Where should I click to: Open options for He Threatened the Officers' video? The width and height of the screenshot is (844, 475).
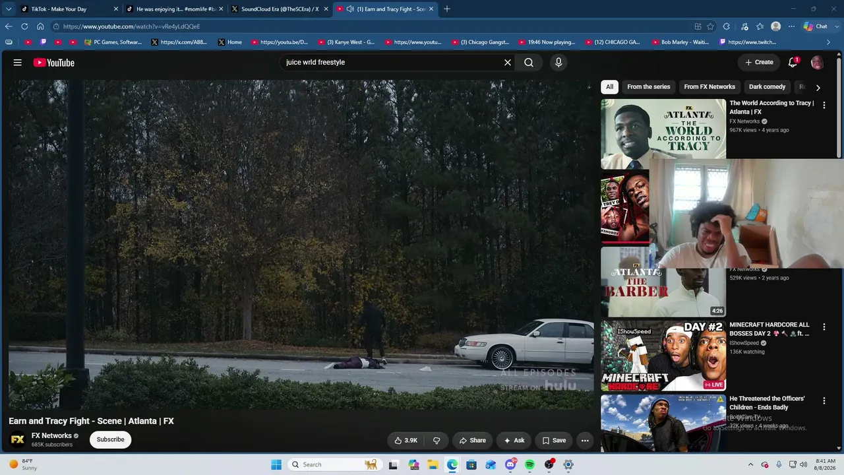[x=824, y=400]
